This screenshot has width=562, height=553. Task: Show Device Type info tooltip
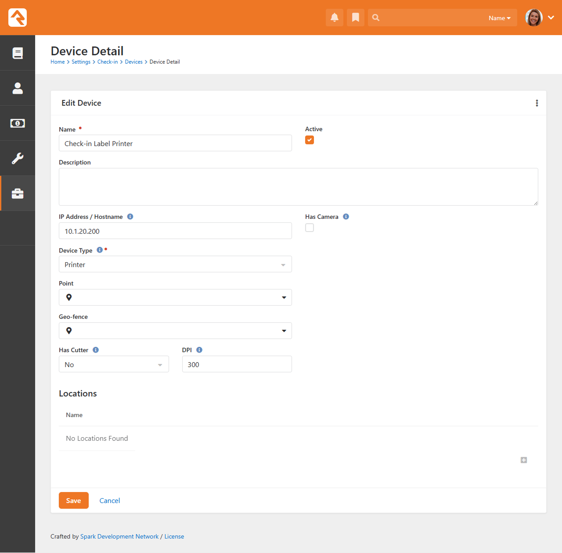100,250
